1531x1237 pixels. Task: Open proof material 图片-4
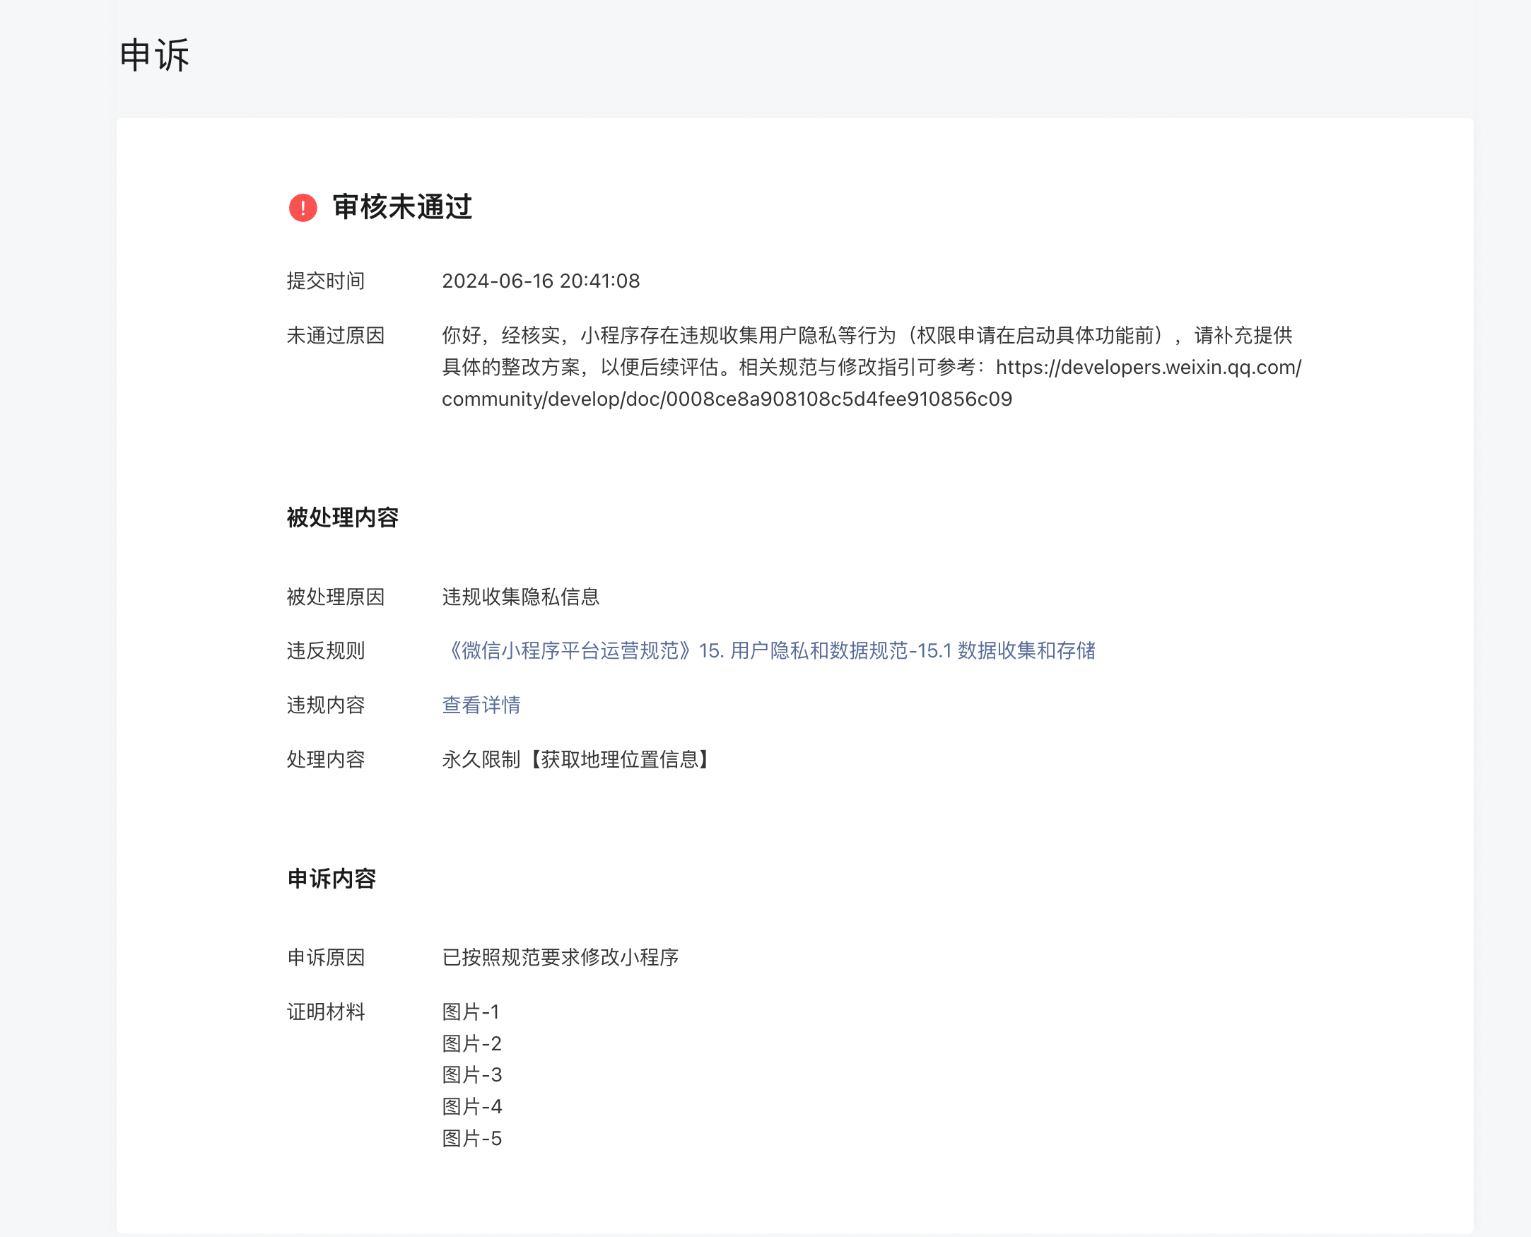point(471,1107)
